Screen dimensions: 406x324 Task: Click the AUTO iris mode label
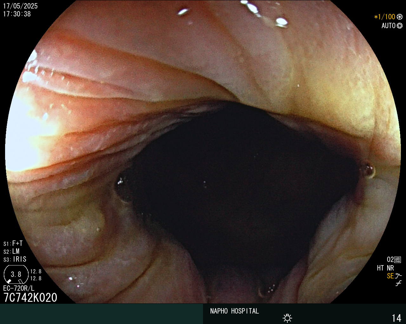click(388, 26)
